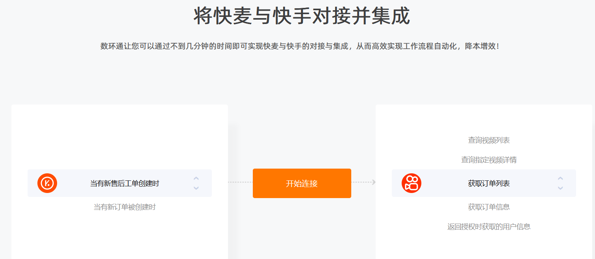Click the orange 开始连接 button
Image resolution: width=595 pixels, height=259 pixels.
(302, 183)
